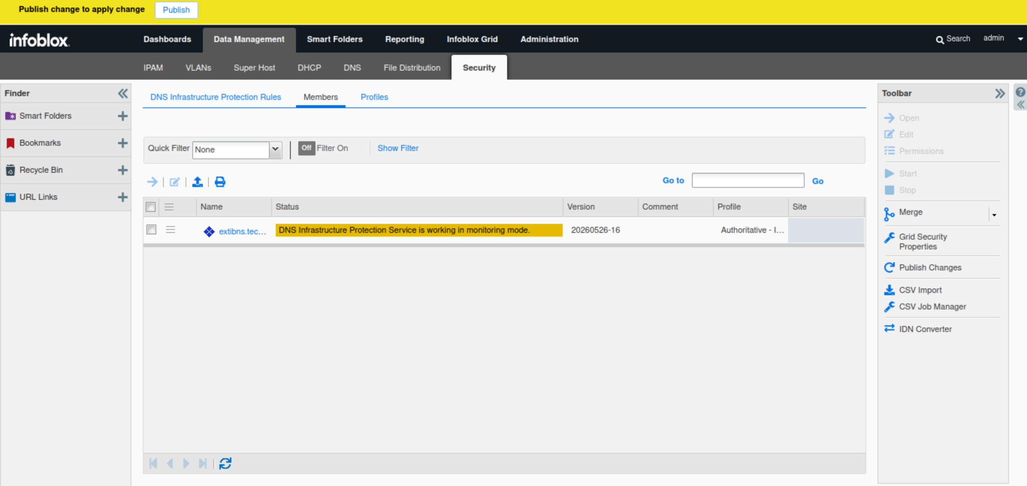Switch to the DHCP sub-tab
The width and height of the screenshot is (1027, 486).
tap(309, 68)
